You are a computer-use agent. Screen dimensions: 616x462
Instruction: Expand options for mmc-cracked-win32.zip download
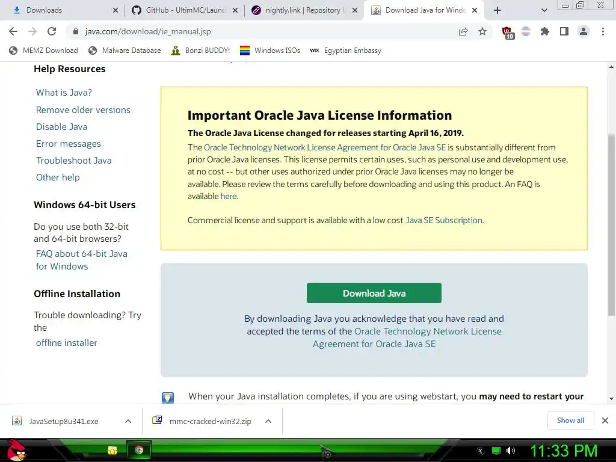tap(268, 421)
